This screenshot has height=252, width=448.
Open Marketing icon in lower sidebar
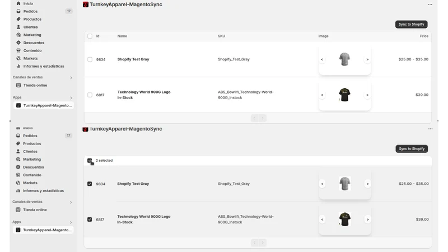click(18, 159)
